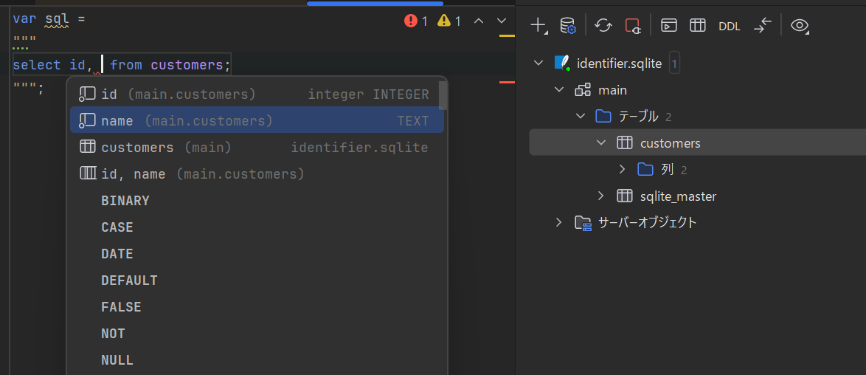Open the Query Console icon
The height and width of the screenshot is (375, 866).
(669, 25)
